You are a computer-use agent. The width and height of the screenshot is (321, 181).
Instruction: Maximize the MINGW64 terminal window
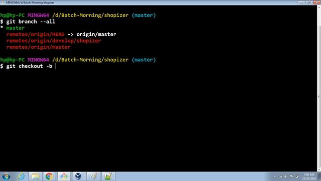coord(309,3)
